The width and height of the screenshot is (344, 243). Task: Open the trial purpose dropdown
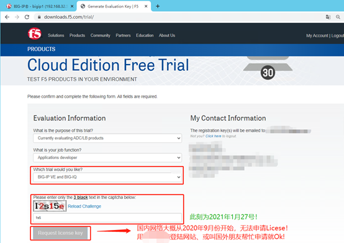[x=107, y=138]
